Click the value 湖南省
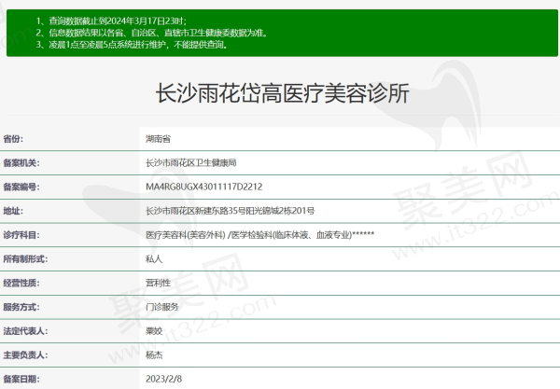Image resolution: width=560 pixels, height=389 pixels. [x=159, y=139]
